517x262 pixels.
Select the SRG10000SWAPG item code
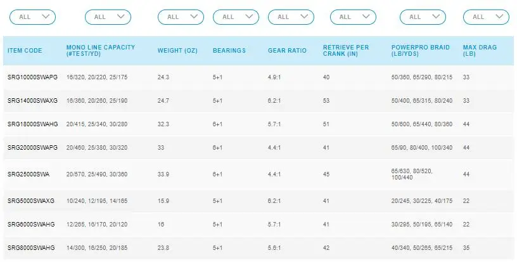tap(32, 77)
